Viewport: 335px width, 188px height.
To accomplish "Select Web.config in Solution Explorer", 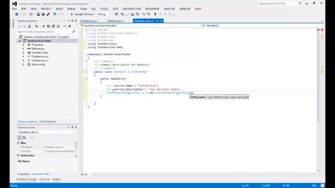I will coord(38,64).
